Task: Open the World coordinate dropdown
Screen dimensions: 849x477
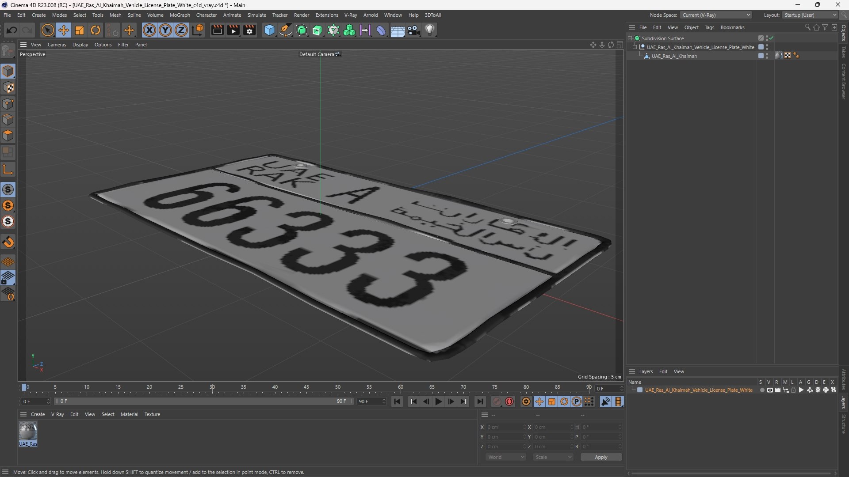Action: pyautogui.click(x=506, y=457)
